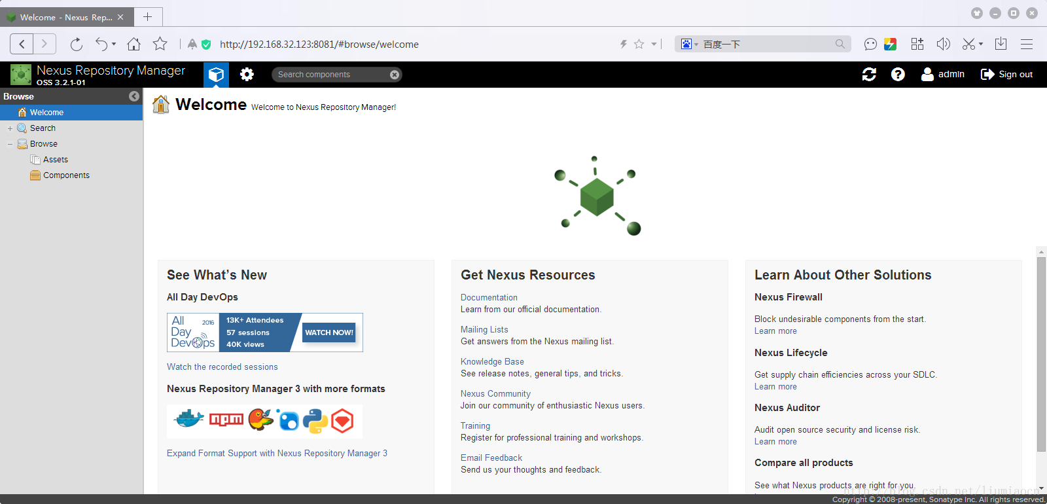Collapse the Browse tree node
Screen dimensions: 1047x504
(10, 144)
